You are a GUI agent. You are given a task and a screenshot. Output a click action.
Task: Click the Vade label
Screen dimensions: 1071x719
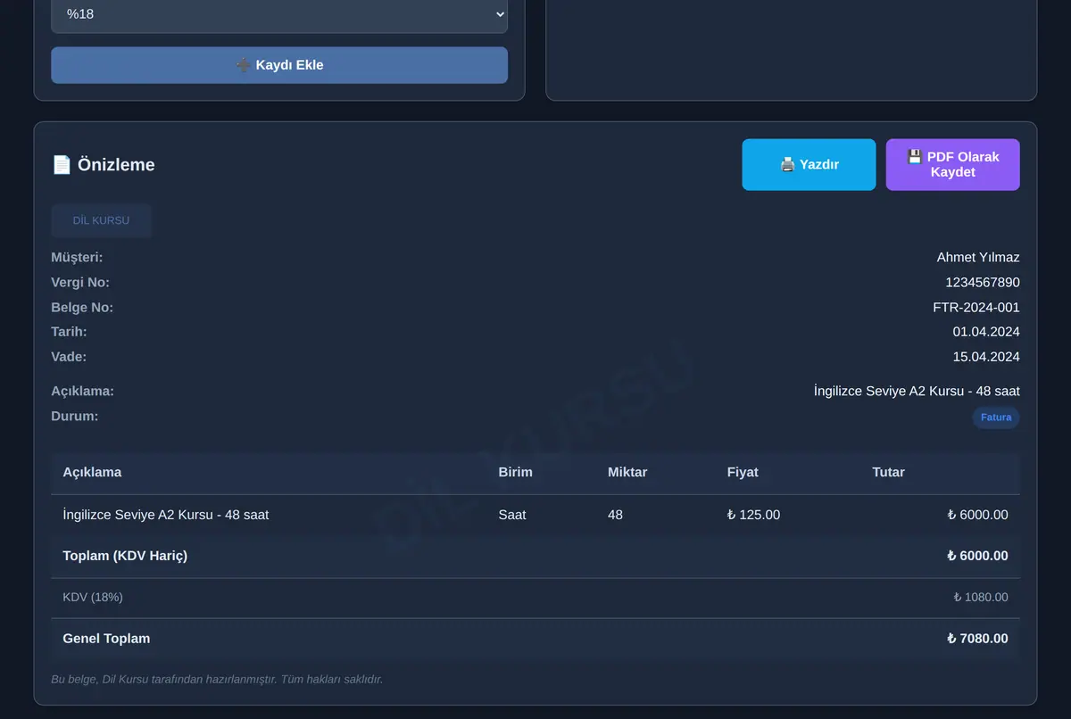[69, 357]
